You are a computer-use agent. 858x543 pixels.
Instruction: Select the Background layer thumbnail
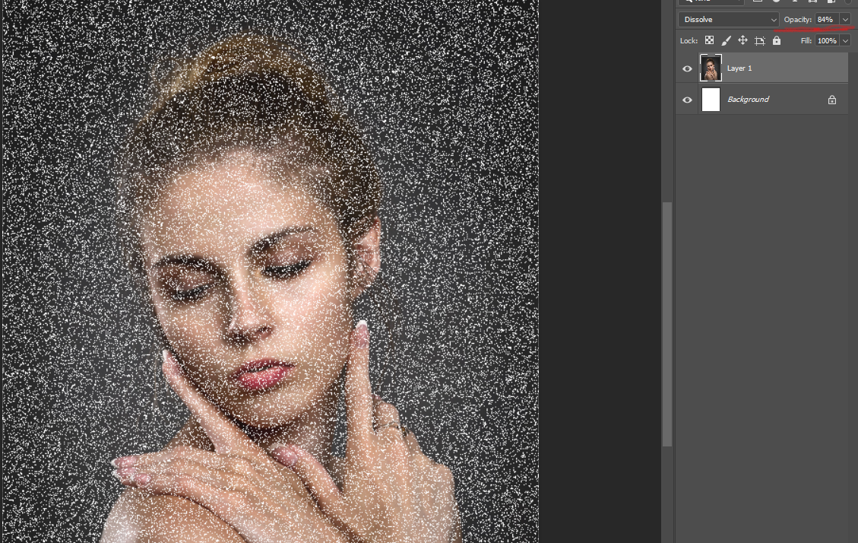click(x=711, y=100)
